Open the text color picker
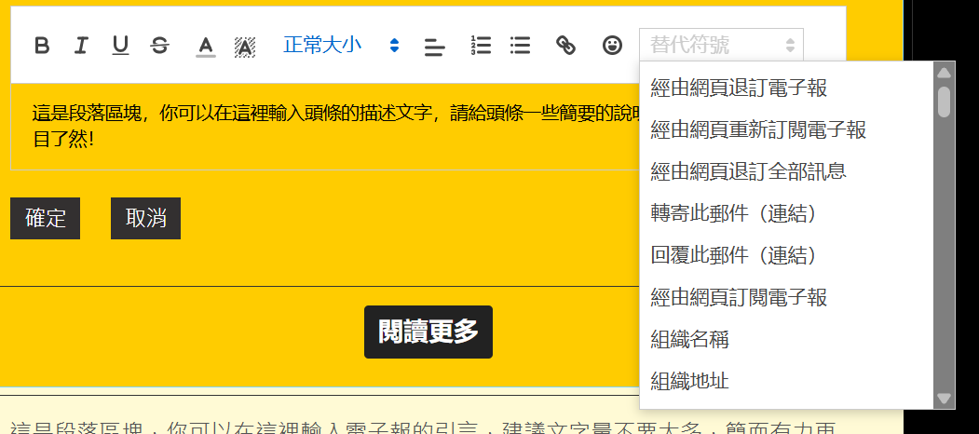The image size is (979, 434). (x=206, y=46)
